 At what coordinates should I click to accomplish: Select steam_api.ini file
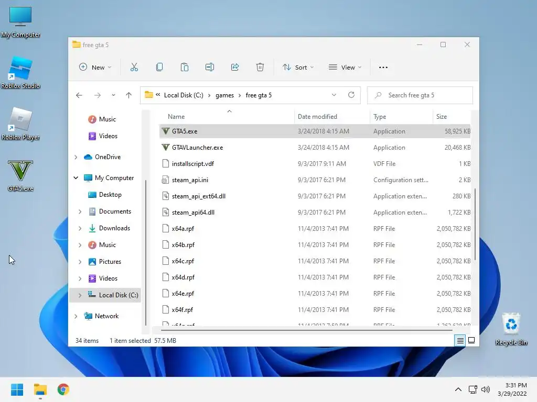315,180
